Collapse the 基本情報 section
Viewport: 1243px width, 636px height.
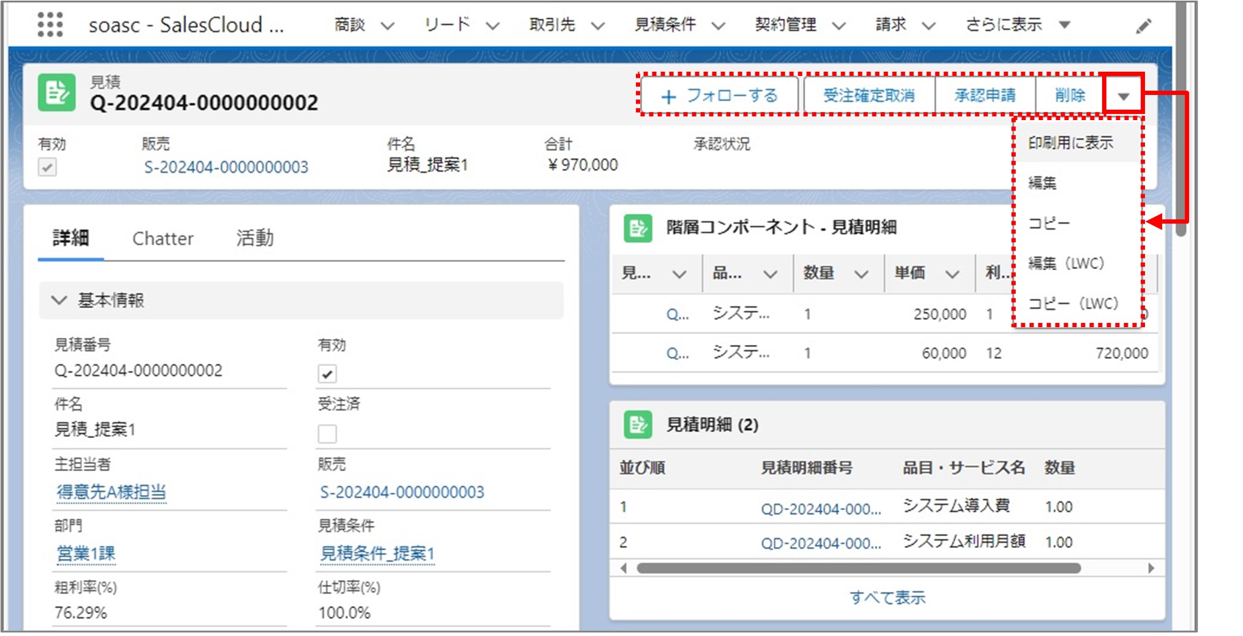pyautogui.click(x=59, y=300)
